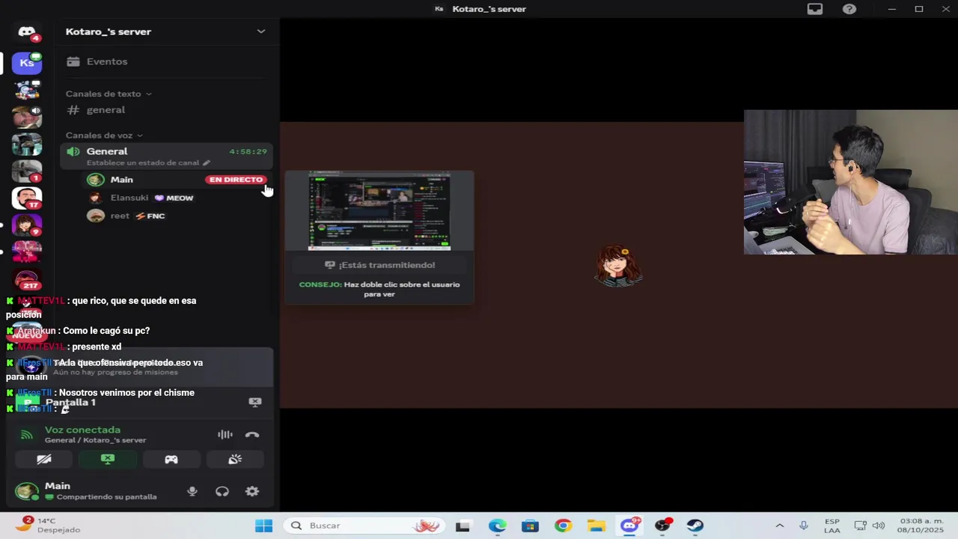Show hidden system tray icons
Viewport: 958px width, 539px height.
tap(779, 526)
